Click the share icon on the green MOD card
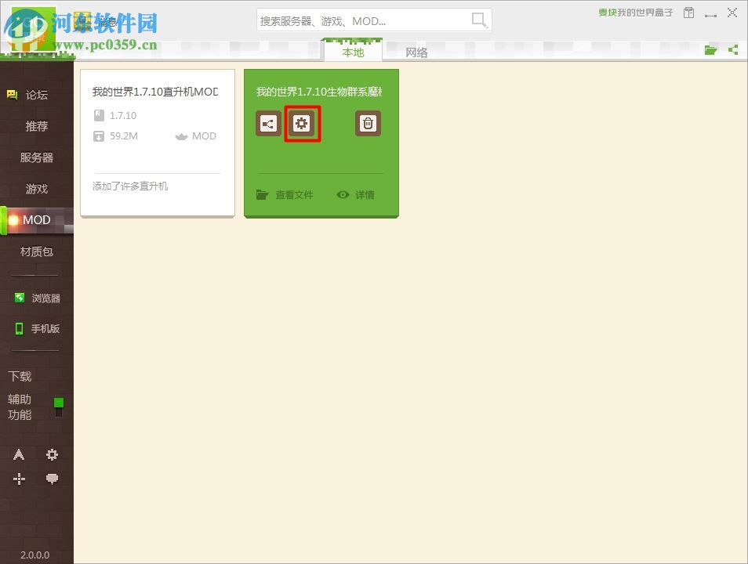 [x=267, y=123]
